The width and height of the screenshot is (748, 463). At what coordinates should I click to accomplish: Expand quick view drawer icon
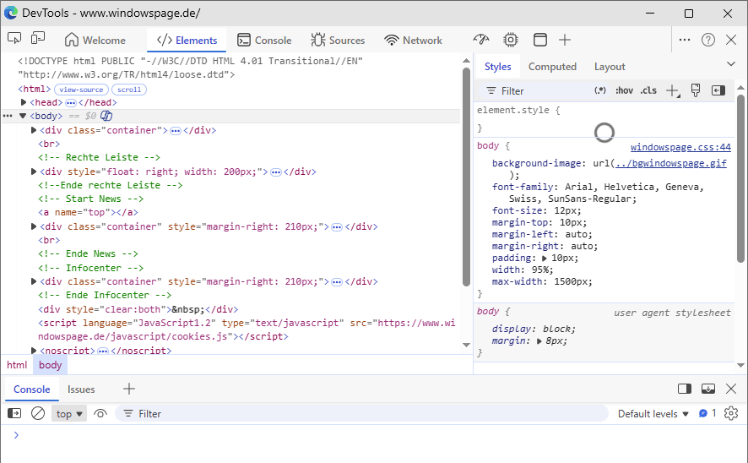(708, 389)
